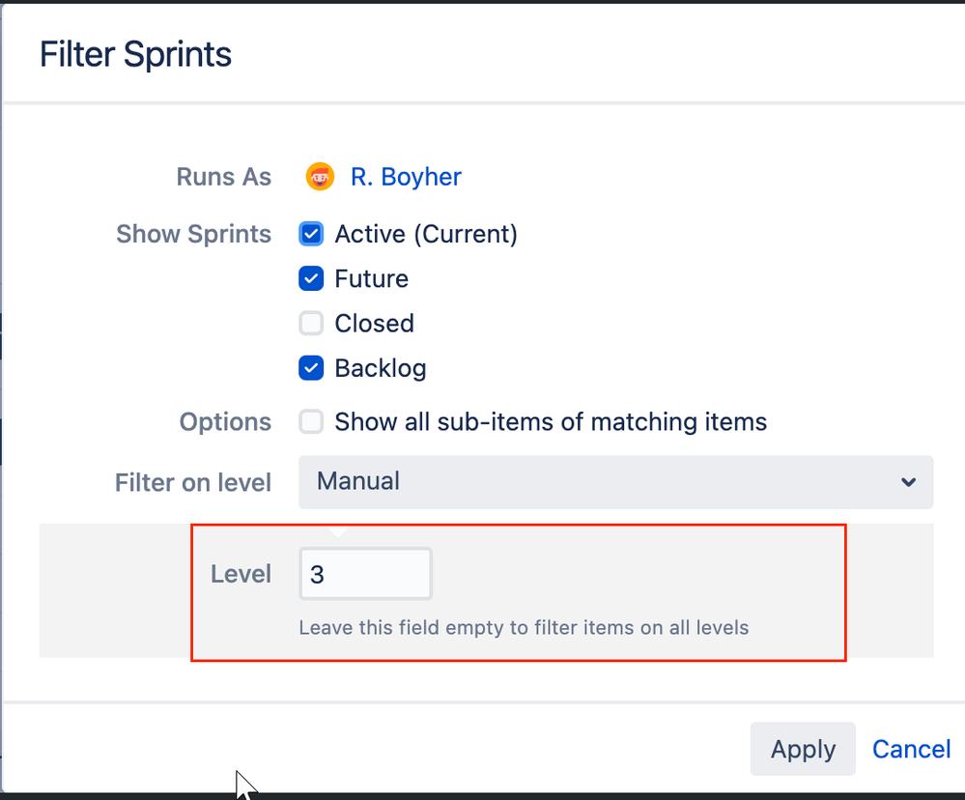The height and width of the screenshot is (800, 965).
Task: Open the R. Boyher user profile link
Action: 406,177
